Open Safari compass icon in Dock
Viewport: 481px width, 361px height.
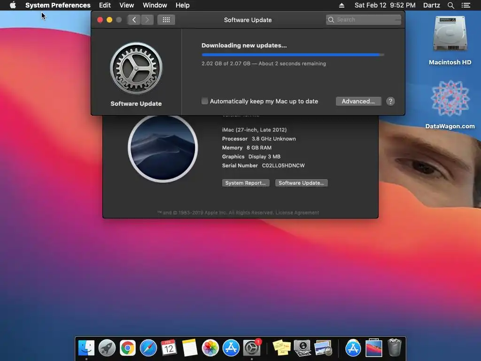(x=148, y=348)
